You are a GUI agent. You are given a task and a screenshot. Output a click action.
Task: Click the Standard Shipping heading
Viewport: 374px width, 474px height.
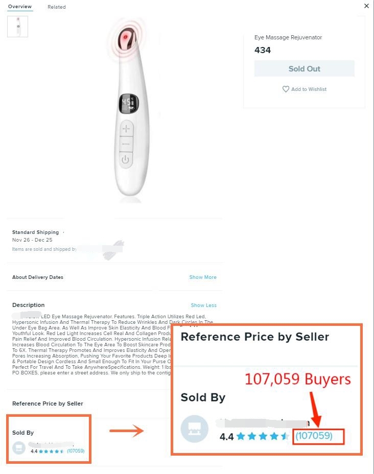tap(35, 232)
